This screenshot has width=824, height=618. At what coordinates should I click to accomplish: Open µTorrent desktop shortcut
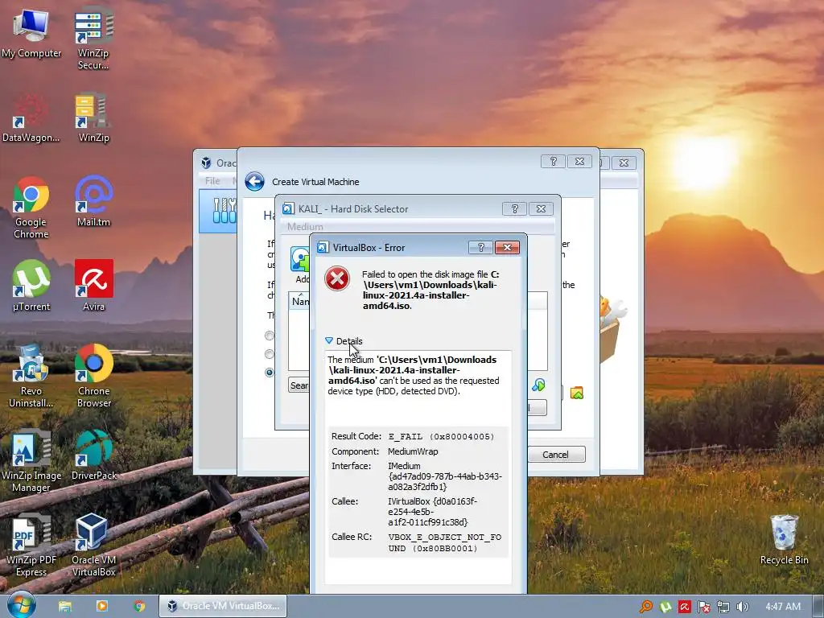pos(31,286)
